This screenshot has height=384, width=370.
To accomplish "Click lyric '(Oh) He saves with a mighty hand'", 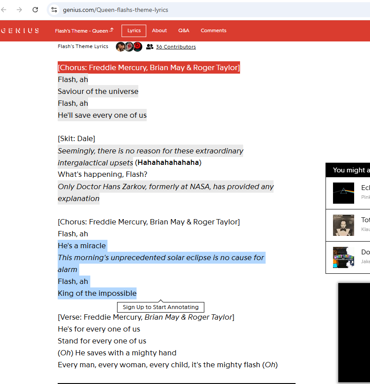I will coord(117,353).
